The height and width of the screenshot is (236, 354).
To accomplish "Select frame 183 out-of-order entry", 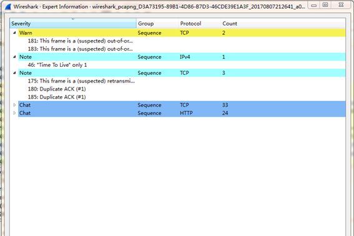I will point(80,49).
